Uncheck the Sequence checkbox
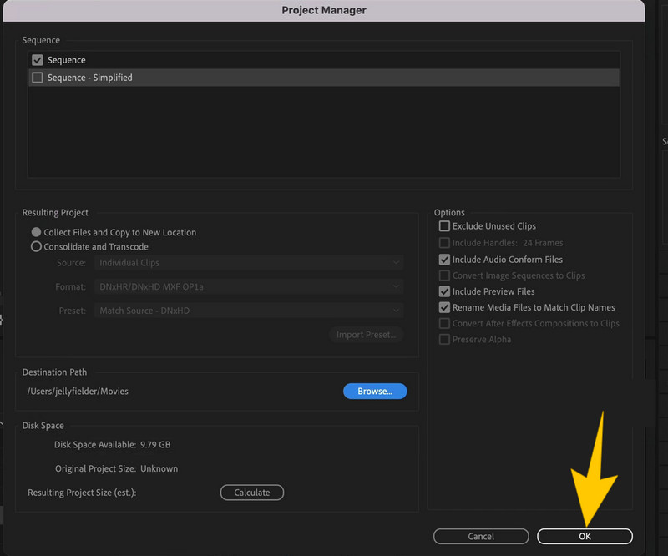The image size is (668, 556). (37, 59)
